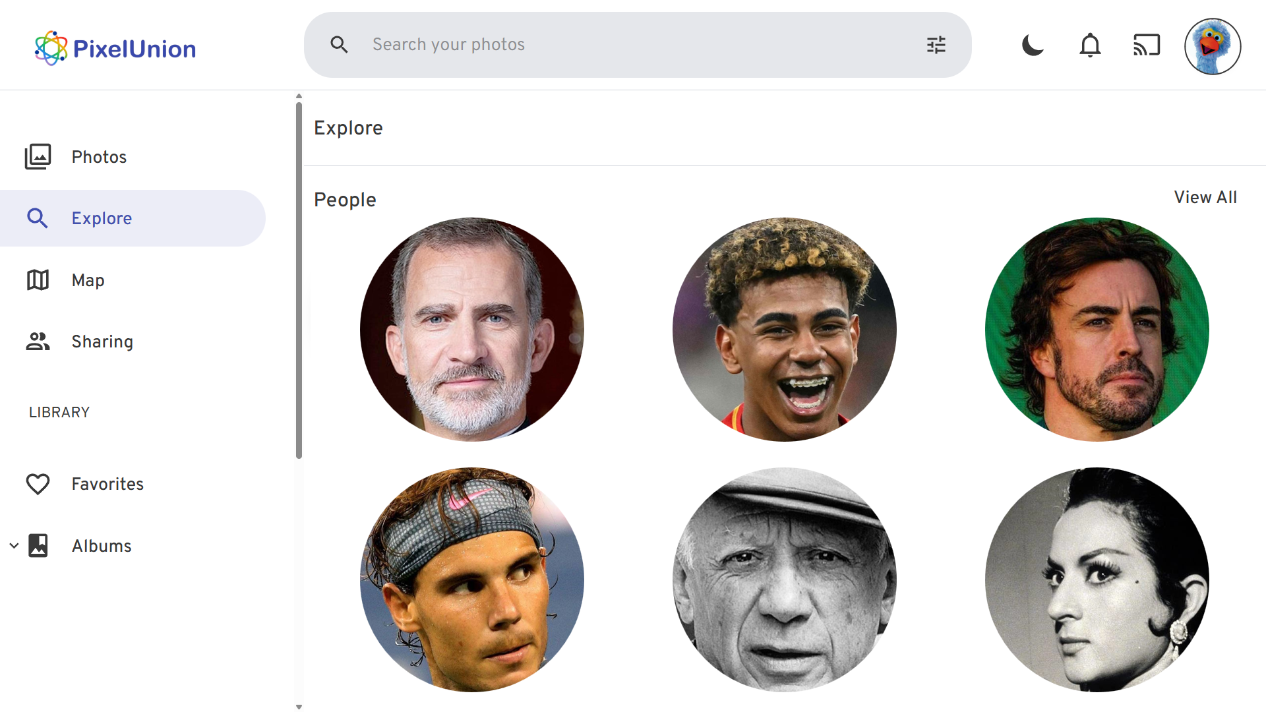Open Photos from the sidebar
Image resolution: width=1266 pixels, height=712 pixels.
(99, 157)
